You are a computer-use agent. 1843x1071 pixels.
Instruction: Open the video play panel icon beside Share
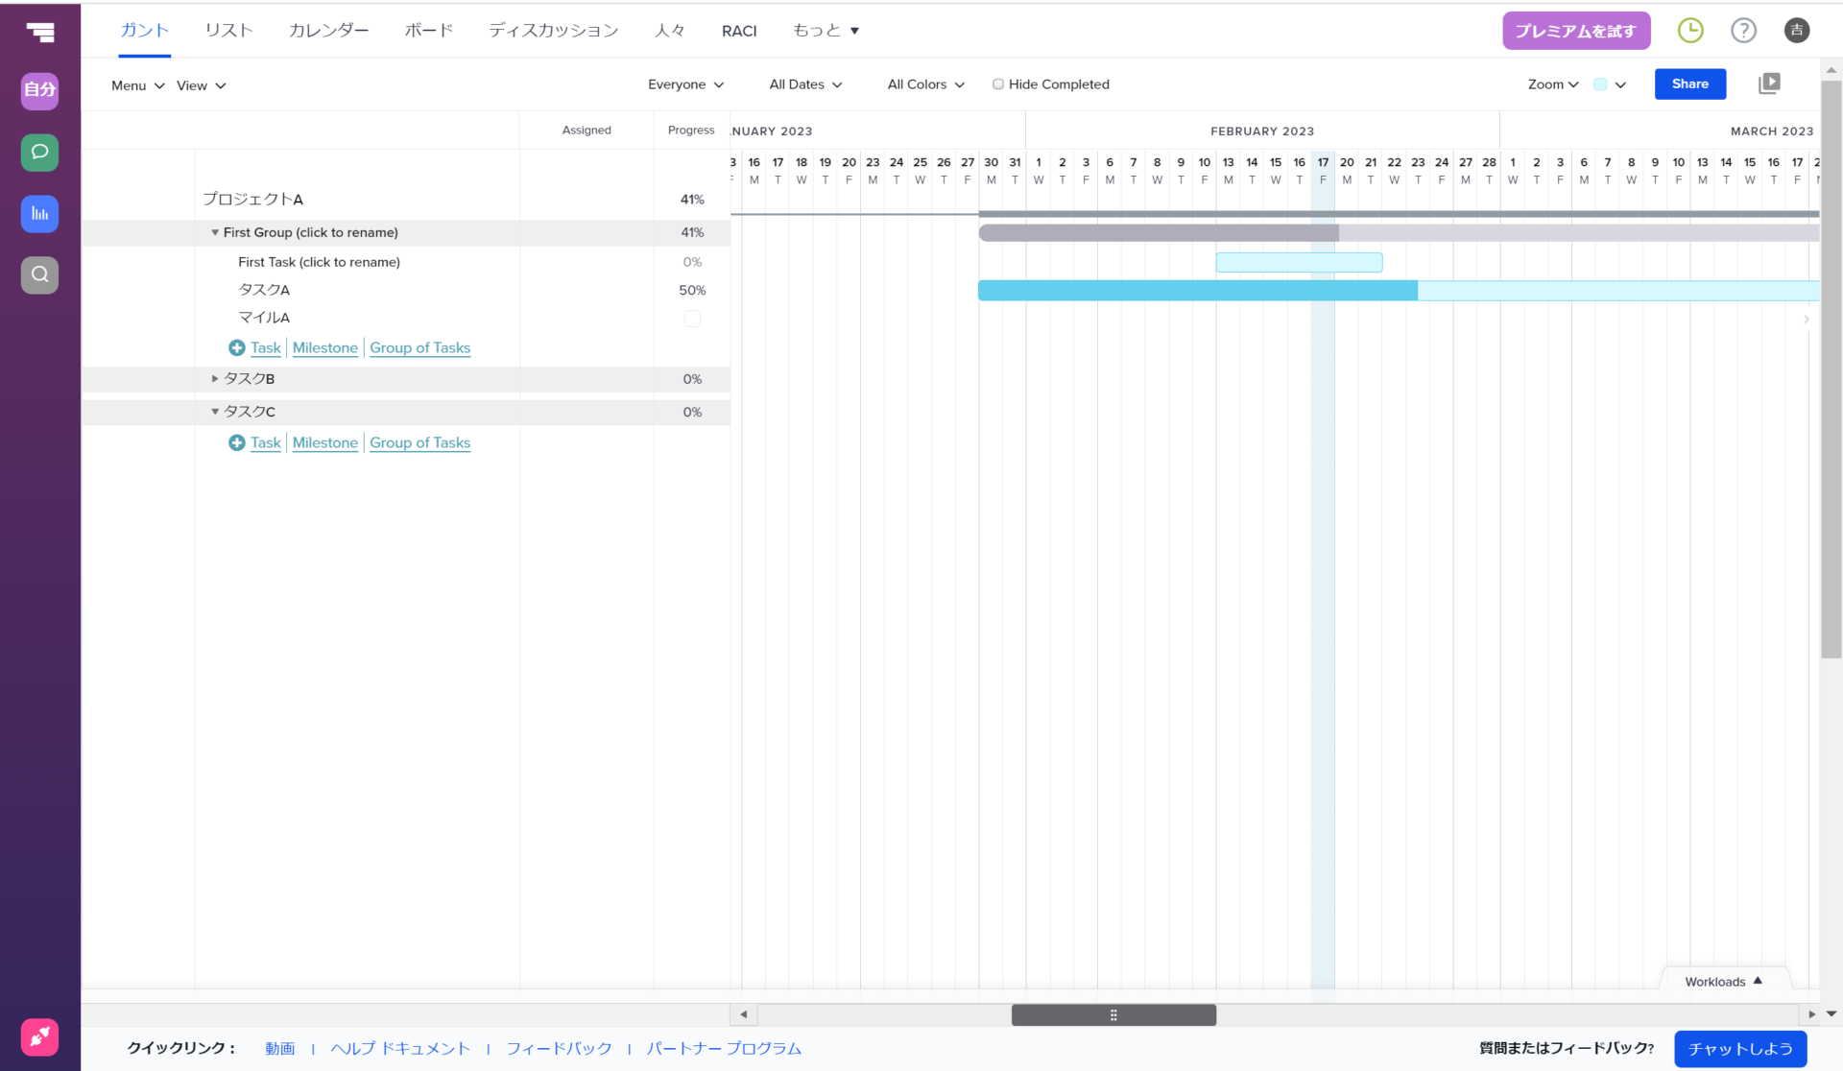coord(1768,84)
